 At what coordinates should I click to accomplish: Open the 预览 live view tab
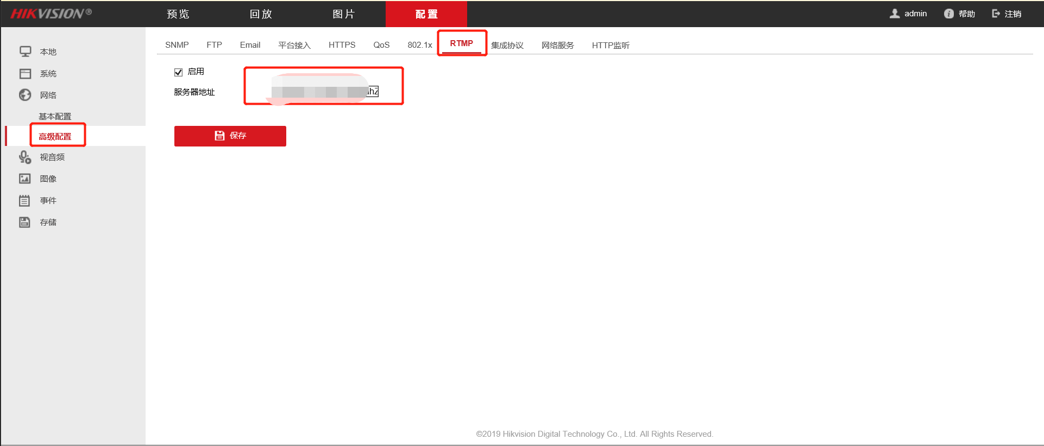coord(178,14)
